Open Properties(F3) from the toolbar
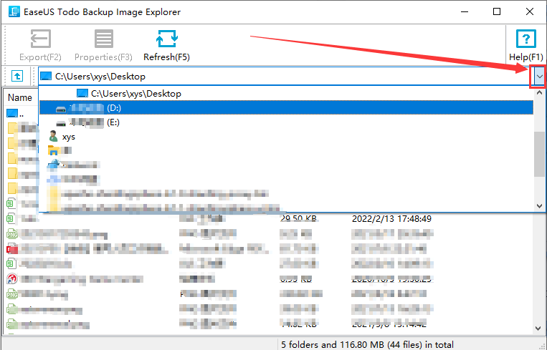Viewport: 547px width, 350px height. pyautogui.click(x=104, y=45)
